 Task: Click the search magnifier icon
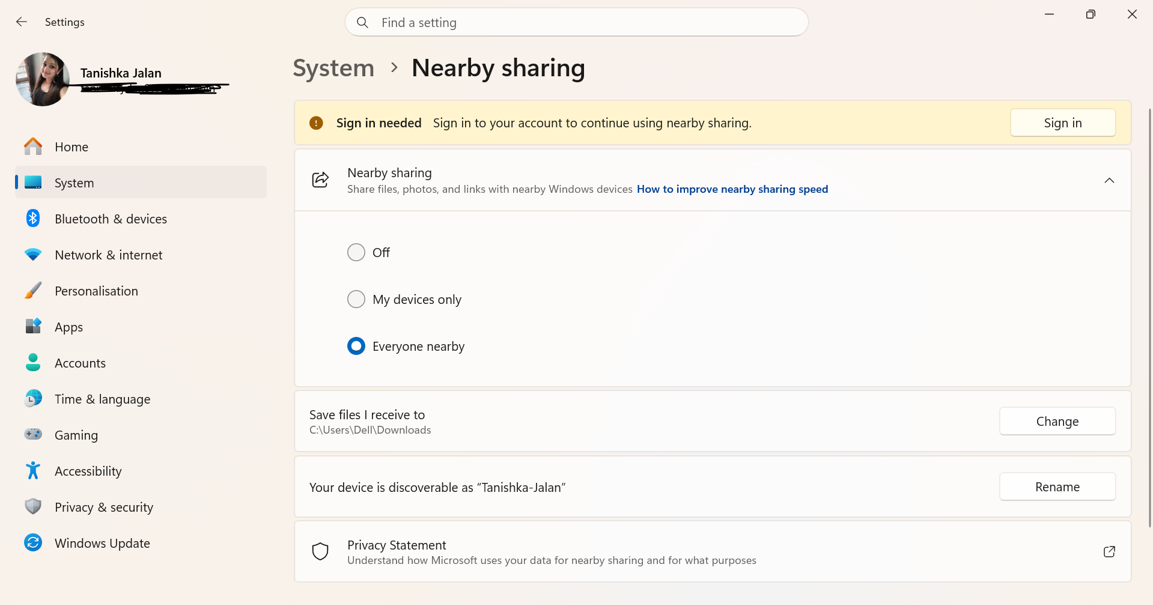click(x=362, y=23)
